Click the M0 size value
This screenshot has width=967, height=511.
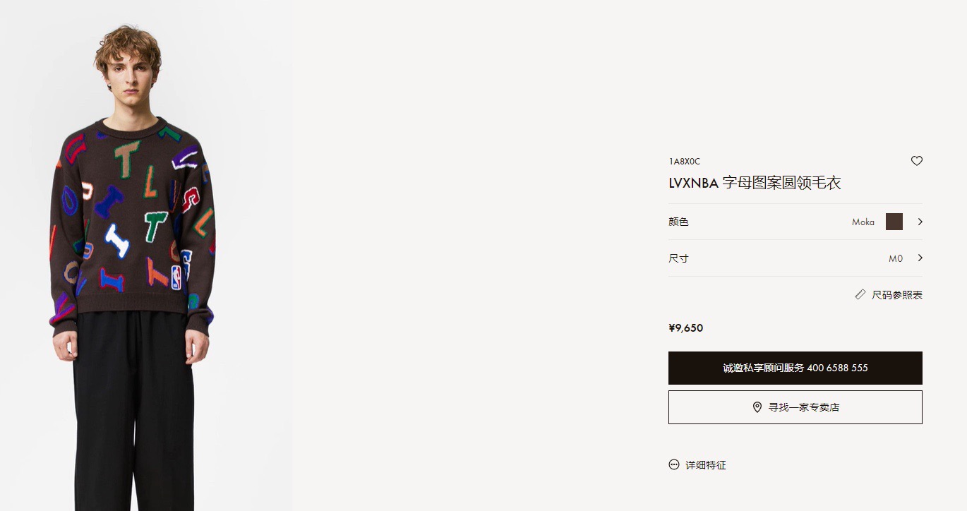[895, 258]
